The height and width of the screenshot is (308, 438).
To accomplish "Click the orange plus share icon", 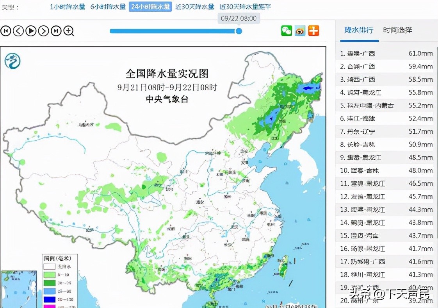I will (x=313, y=30).
